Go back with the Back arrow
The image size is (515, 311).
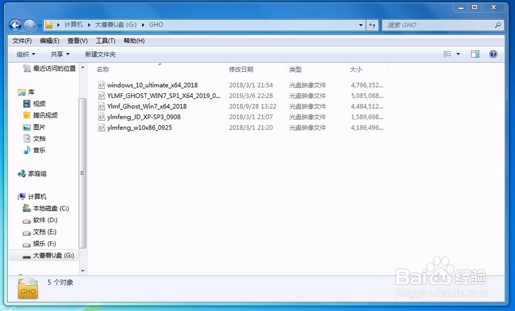(15, 25)
